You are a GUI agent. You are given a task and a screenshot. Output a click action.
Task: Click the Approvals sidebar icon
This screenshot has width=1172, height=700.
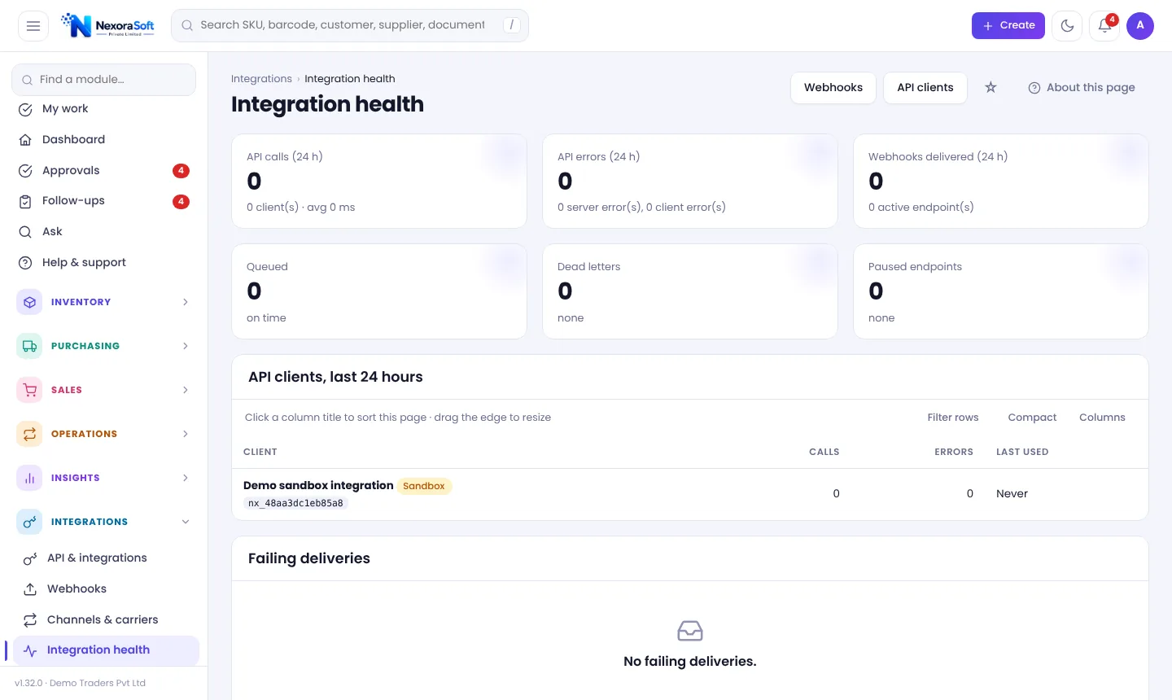click(x=25, y=171)
